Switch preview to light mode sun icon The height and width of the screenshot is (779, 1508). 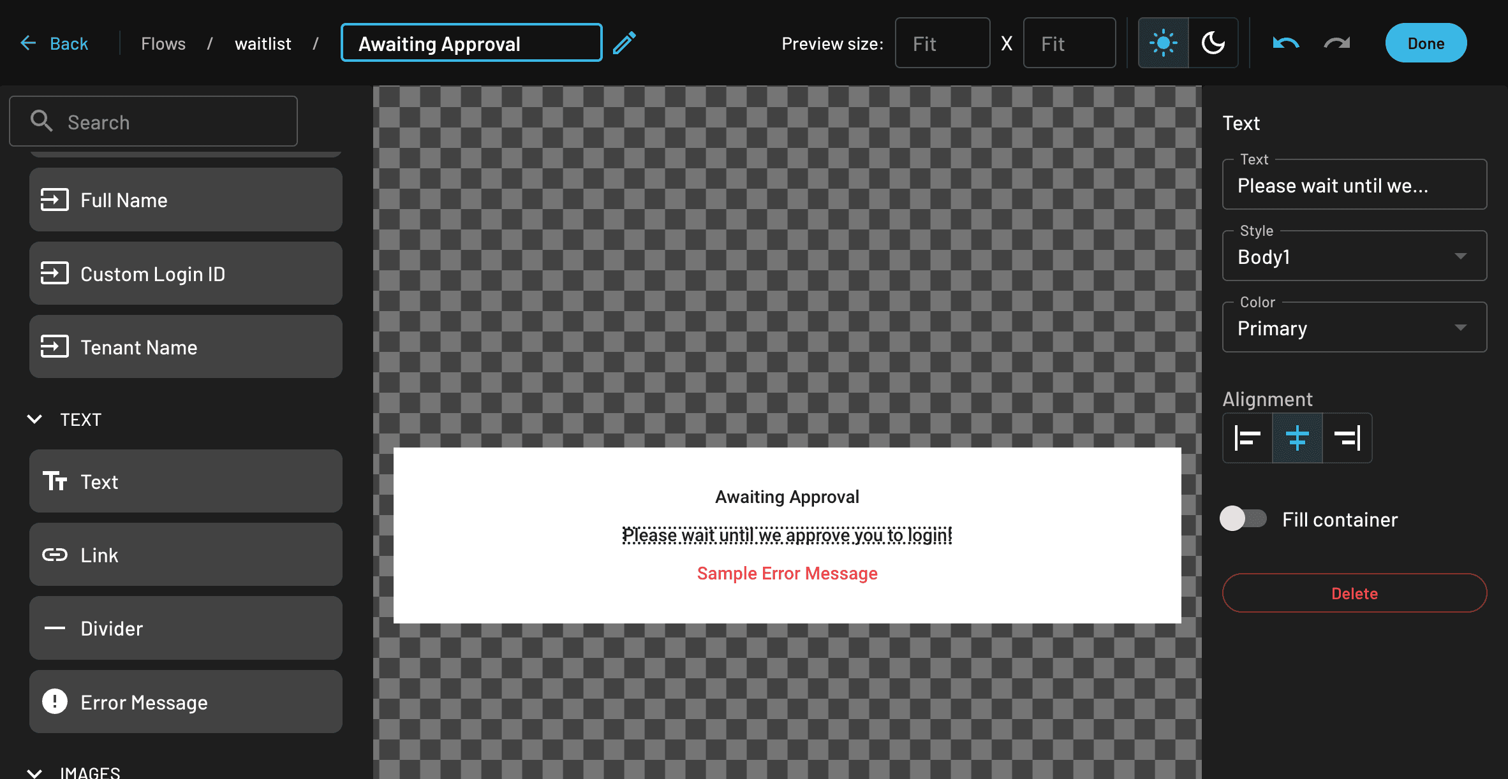[x=1163, y=43]
